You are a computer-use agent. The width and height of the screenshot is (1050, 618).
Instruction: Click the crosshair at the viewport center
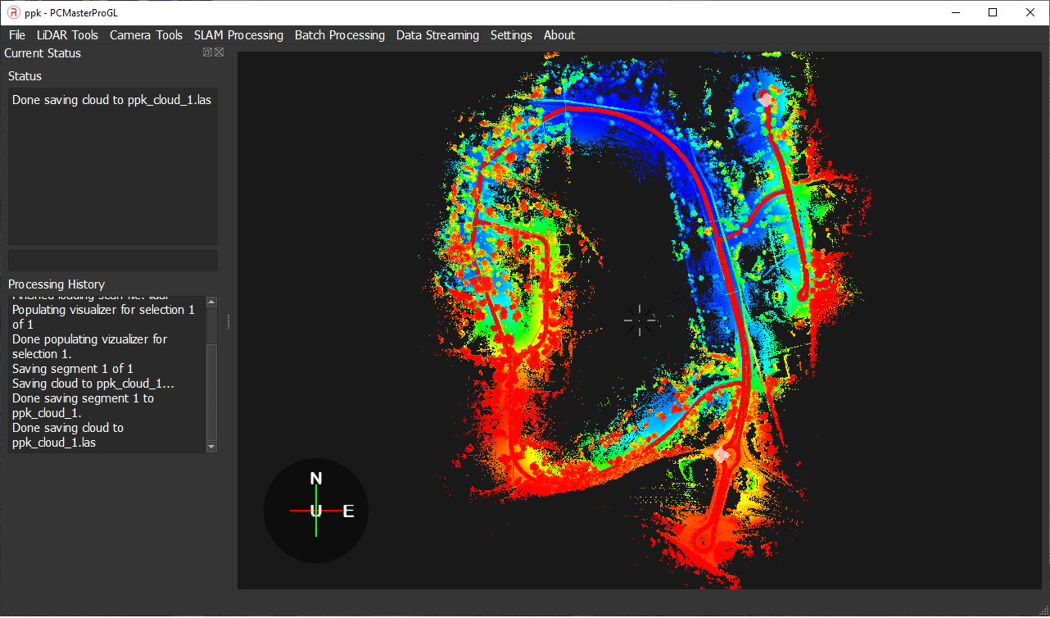(639, 320)
